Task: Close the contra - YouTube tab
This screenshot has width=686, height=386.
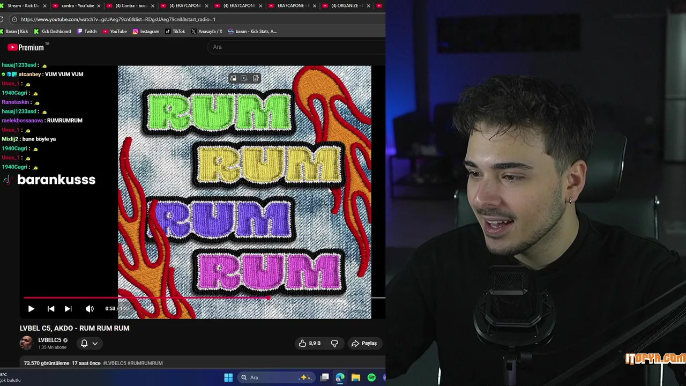Action: tap(99, 6)
